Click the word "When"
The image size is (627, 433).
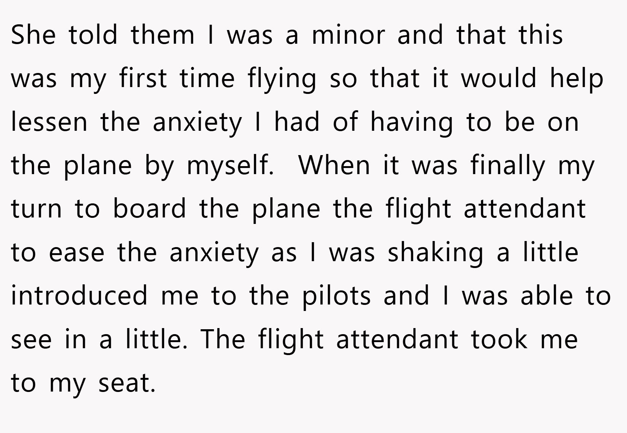click(334, 165)
